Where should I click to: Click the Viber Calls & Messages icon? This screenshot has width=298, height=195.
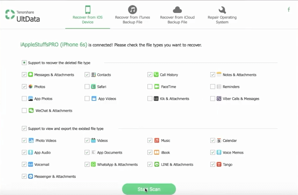click(x=219, y=99)
